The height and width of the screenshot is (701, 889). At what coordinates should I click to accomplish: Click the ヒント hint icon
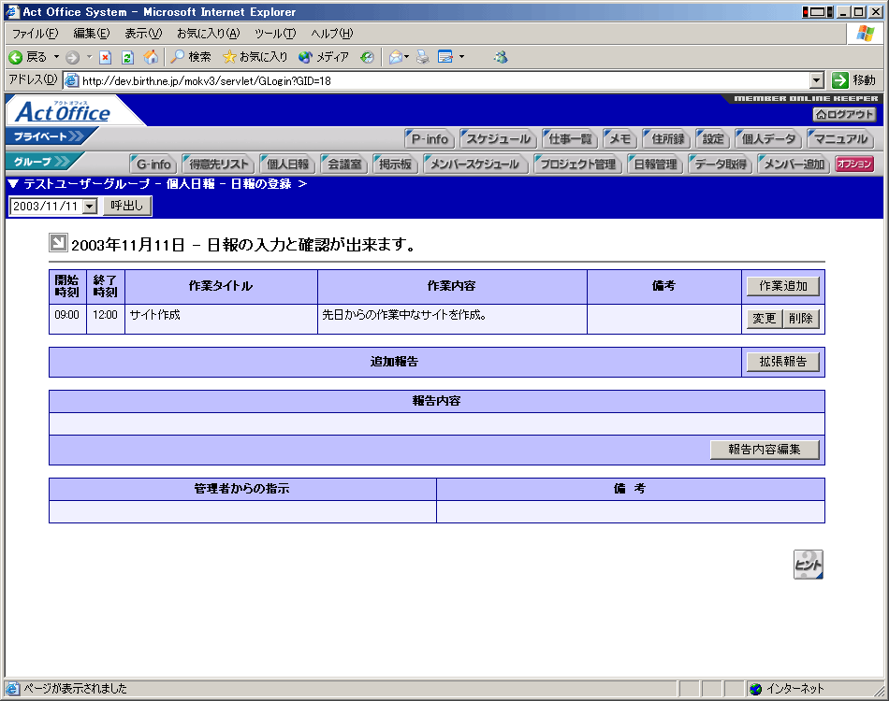coord(809,565)
